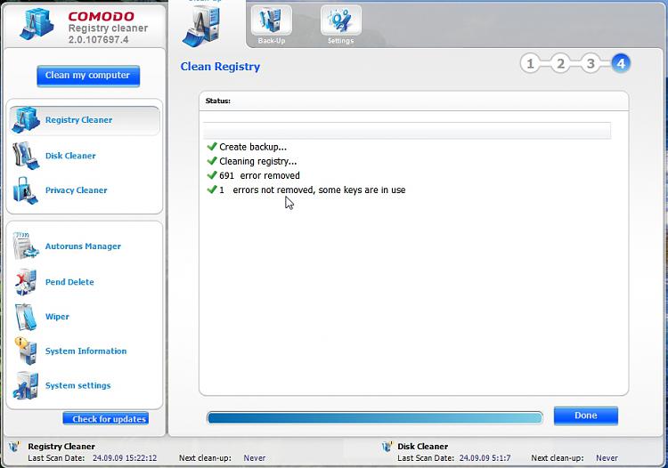Open the Clean-up tab icon
668x468 pixels.
click(x=202, y=27)
